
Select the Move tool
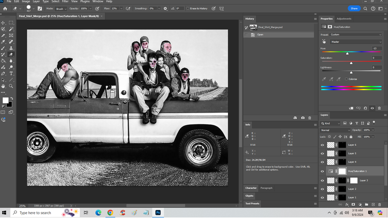[3, 23]
